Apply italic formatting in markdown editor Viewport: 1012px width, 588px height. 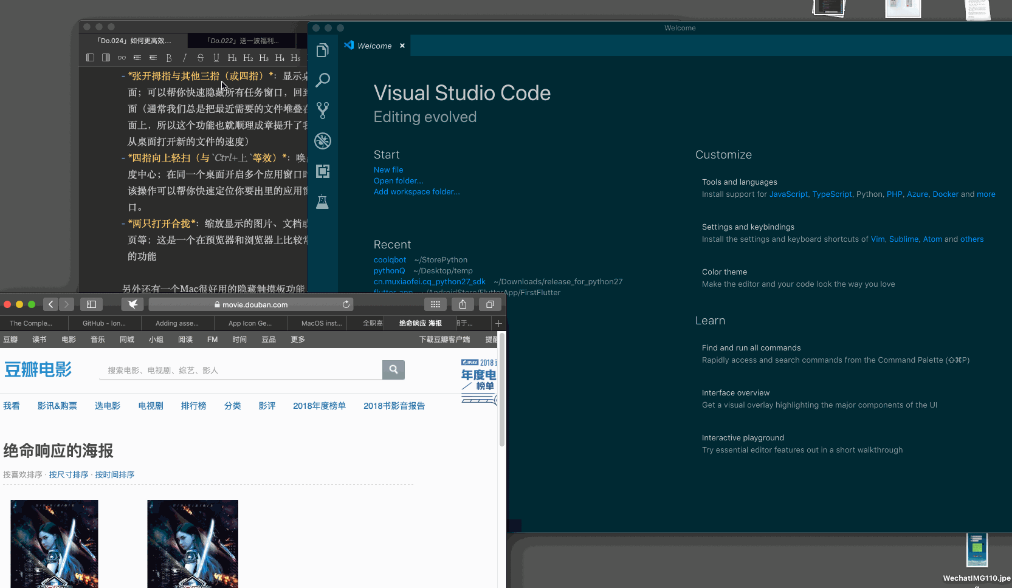pyautogui.click(x=185, y=58)
